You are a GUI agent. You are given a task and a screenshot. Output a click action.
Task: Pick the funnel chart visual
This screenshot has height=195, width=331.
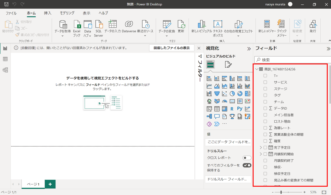(217, 94)
